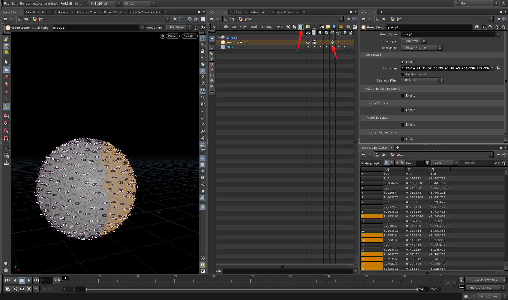Toggle display flag eye on sphere1 node

308,37
